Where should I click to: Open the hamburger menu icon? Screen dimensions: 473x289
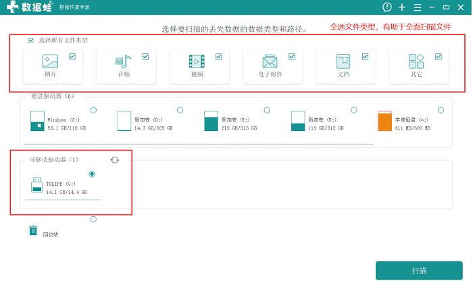[x=418, y=7]
